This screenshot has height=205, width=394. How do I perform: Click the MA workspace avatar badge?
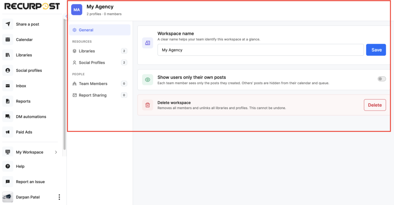pyautogui.click(x=77, y=10)
